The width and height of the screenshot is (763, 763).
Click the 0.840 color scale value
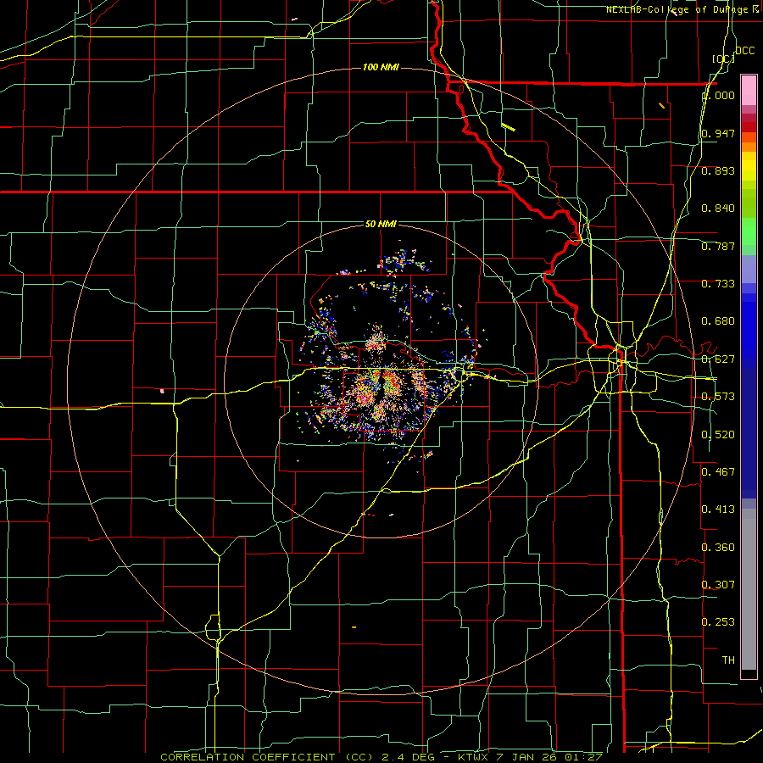[718, 209]
